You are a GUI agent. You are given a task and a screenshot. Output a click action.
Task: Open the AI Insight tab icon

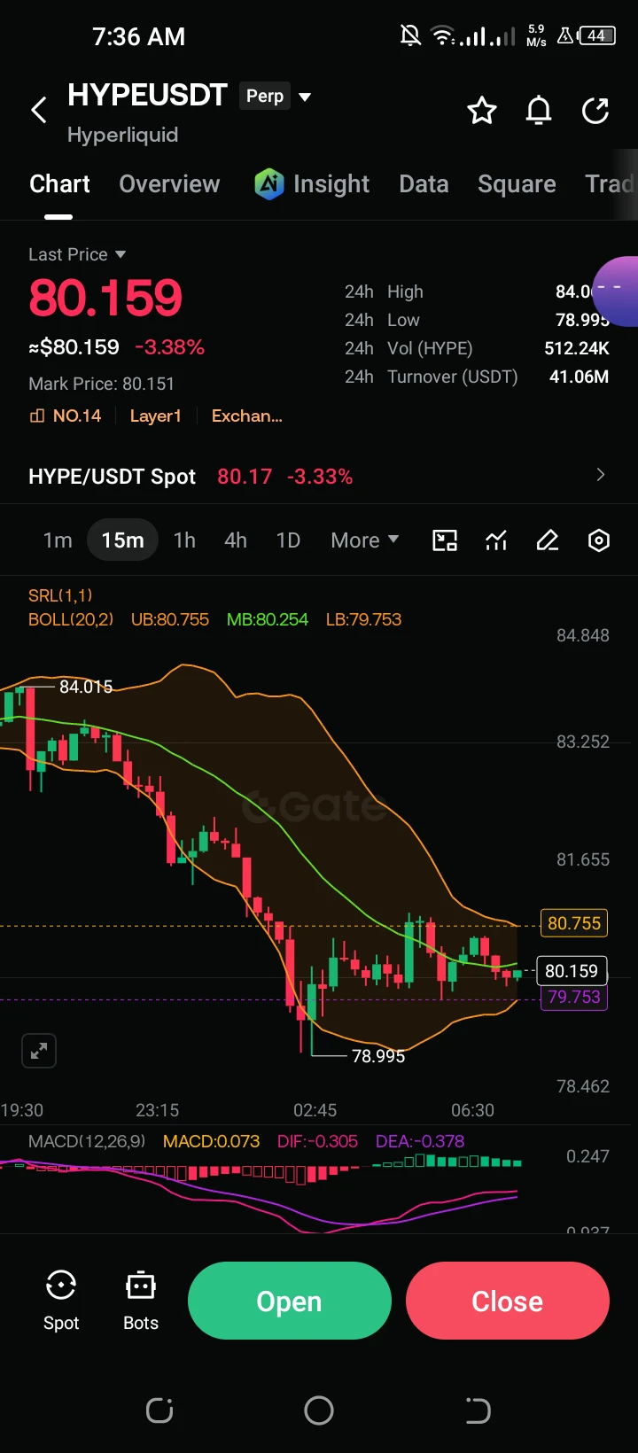[268, 183]
